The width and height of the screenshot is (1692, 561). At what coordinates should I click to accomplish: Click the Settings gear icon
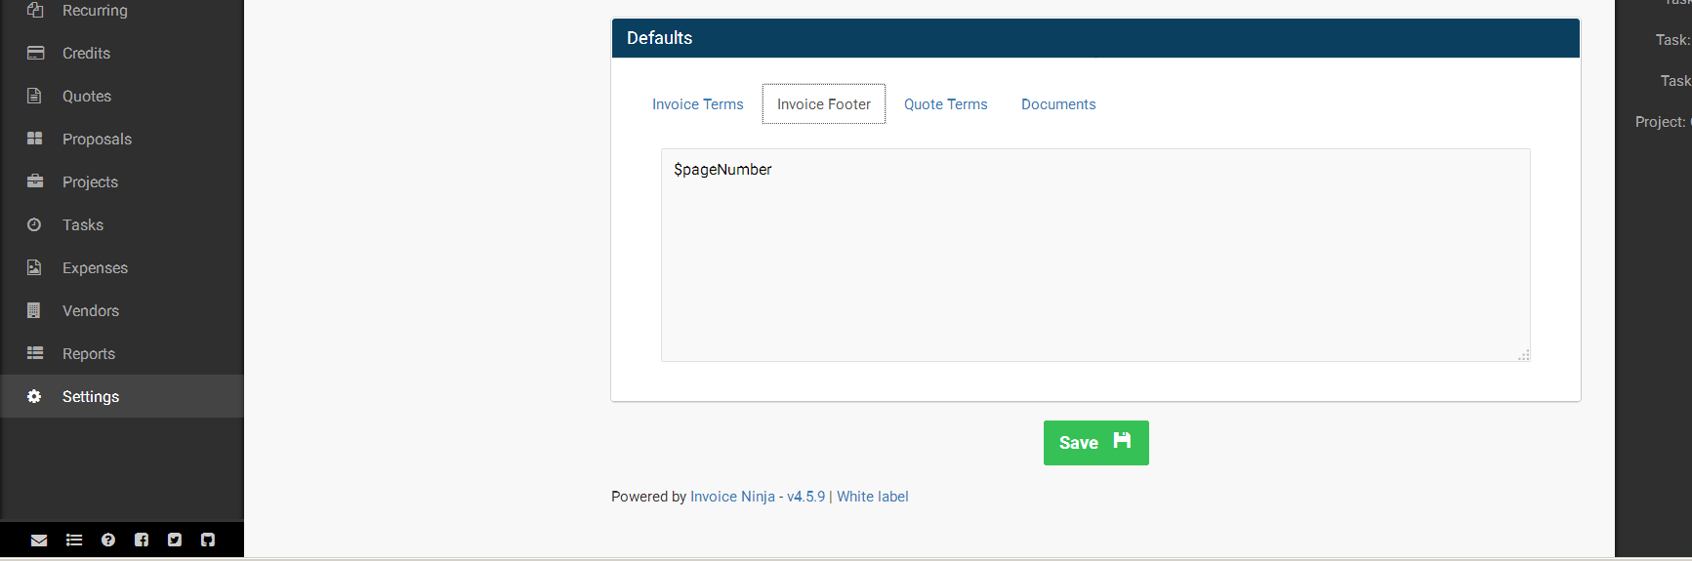tap(34, 396)
